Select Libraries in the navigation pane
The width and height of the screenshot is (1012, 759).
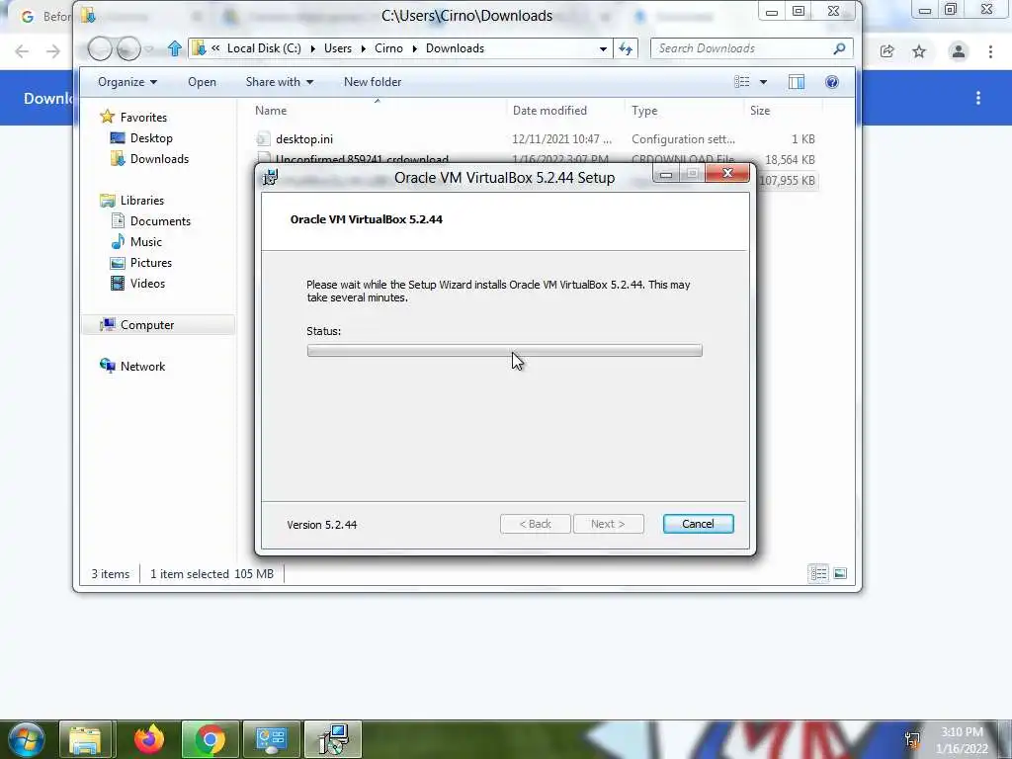(x=132, y=200)
